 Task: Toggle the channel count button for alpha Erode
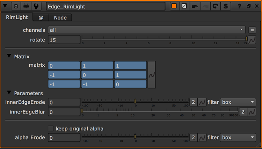(194, 137)
